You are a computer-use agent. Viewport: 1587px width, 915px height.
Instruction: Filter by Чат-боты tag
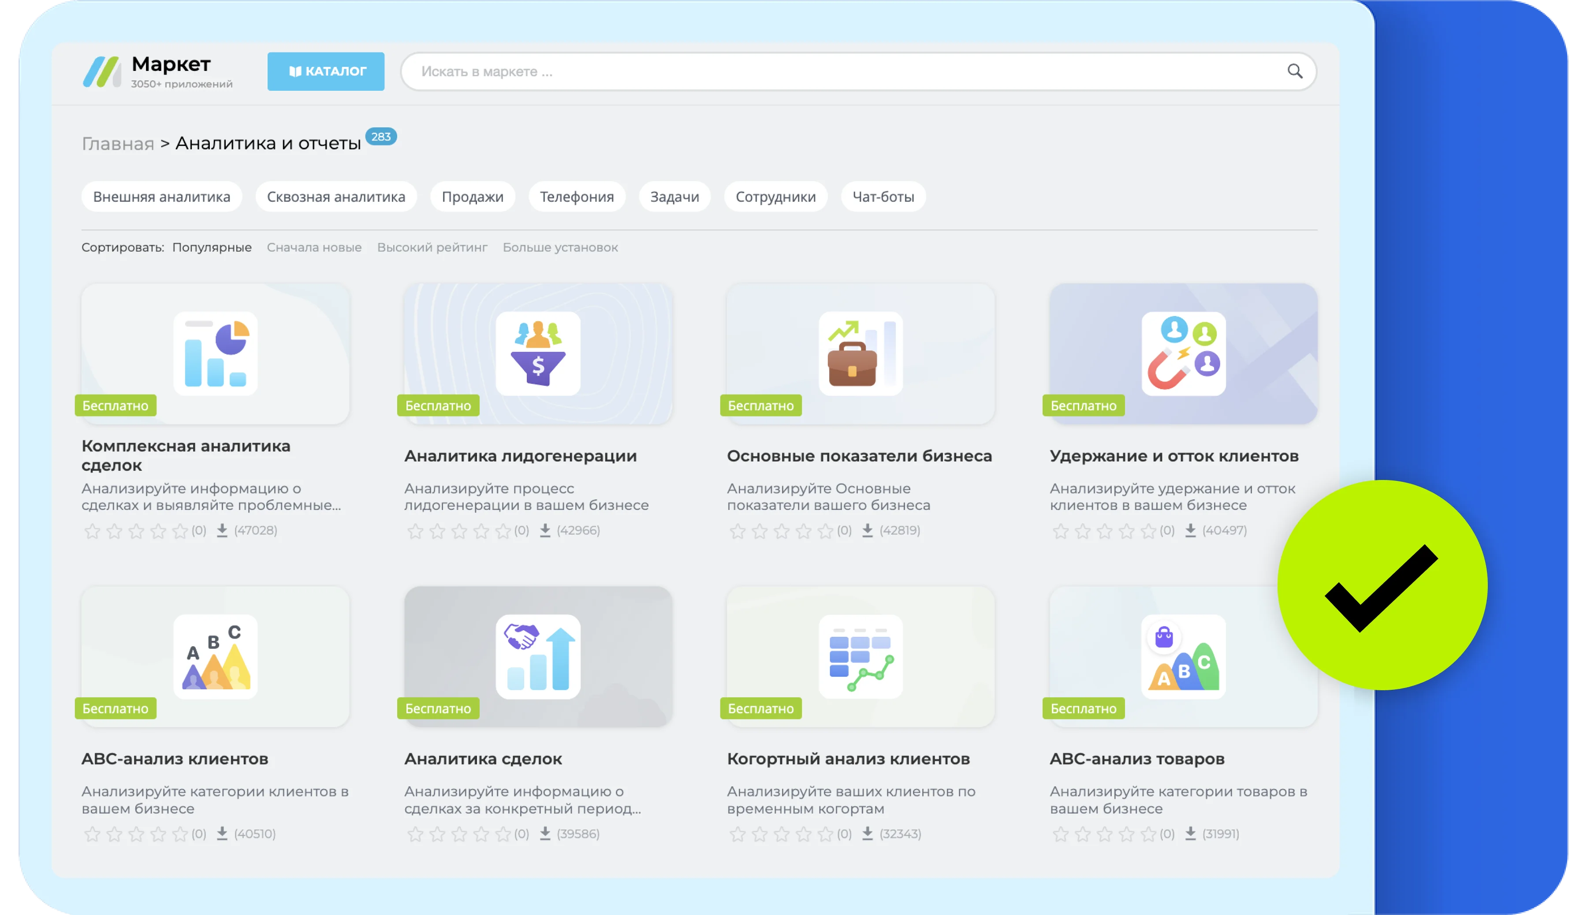pyautogui.click(x=883, y=197)
